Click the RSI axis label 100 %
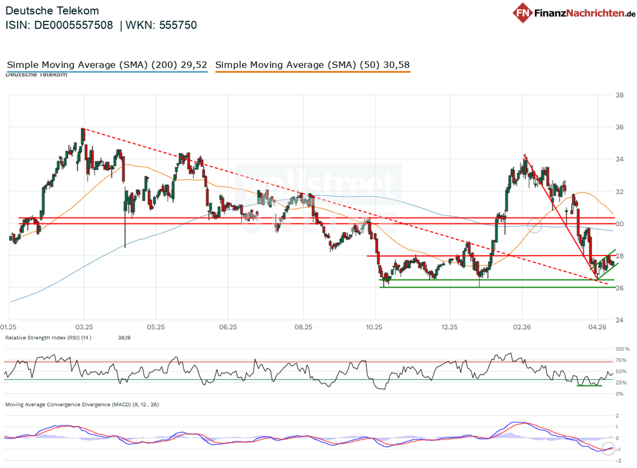 point(622,349)
